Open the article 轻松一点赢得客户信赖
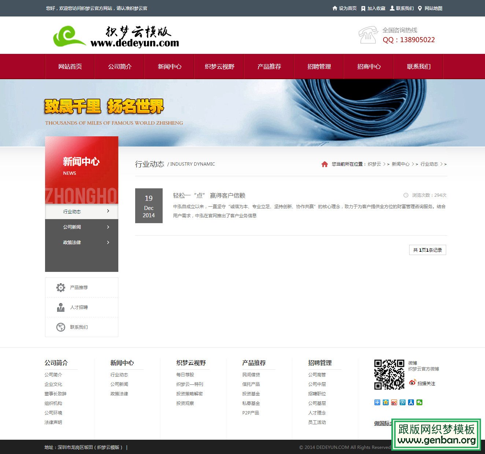Image resolution: width=485 pixels, height=454 pixels. pyautogui.click(x=209, y=195)
